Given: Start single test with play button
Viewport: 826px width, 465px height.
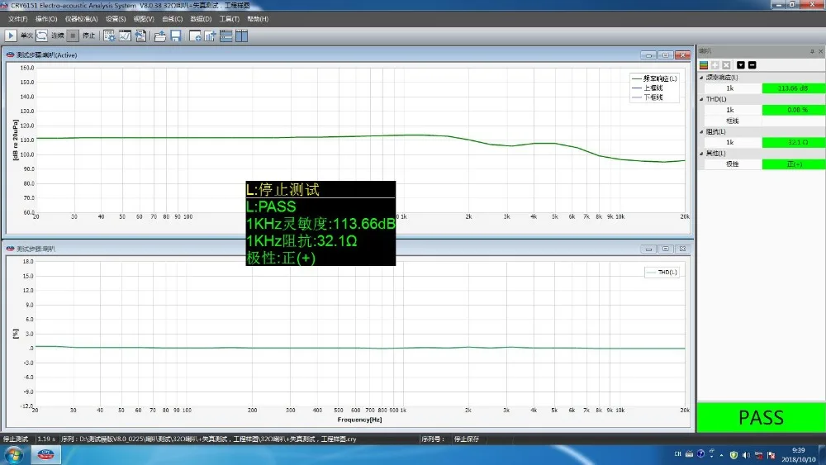Looking at the screenshot, I should pyautogui.click(x=11, y=36).
